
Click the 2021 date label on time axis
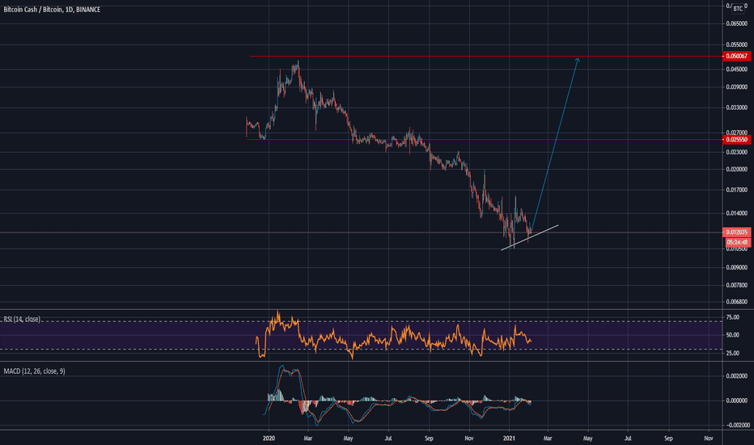(x=509, y=439)
